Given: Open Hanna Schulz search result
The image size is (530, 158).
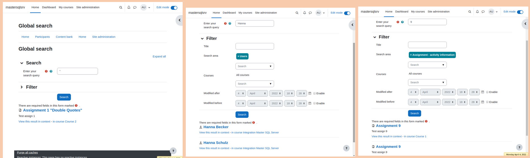Looking at the screenshot, I should click(216, 143).
